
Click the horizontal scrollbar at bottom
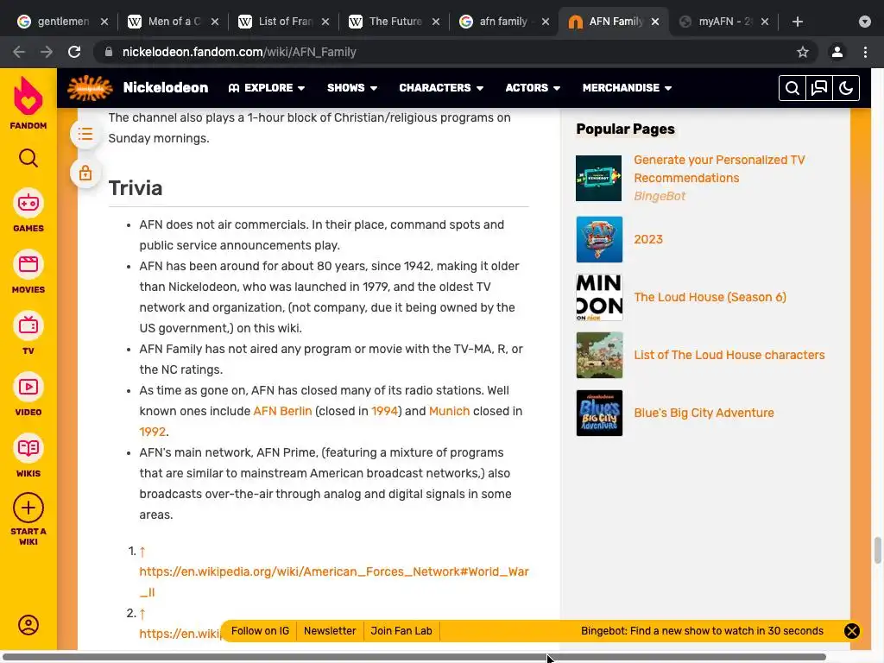pos(414,657)
